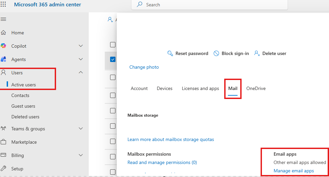This screenshot has width=329, height=177.
Task: Expand the Billing menu chevron
Action: [81, 155]
